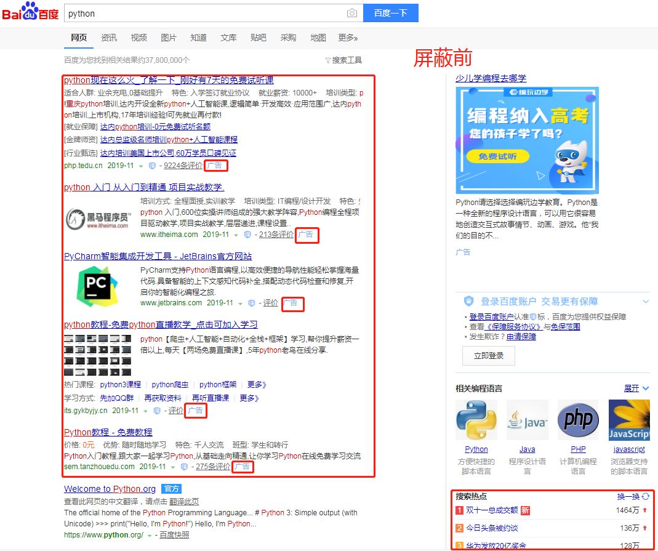Click the 百度一下 search button

[x=391, y=13]
